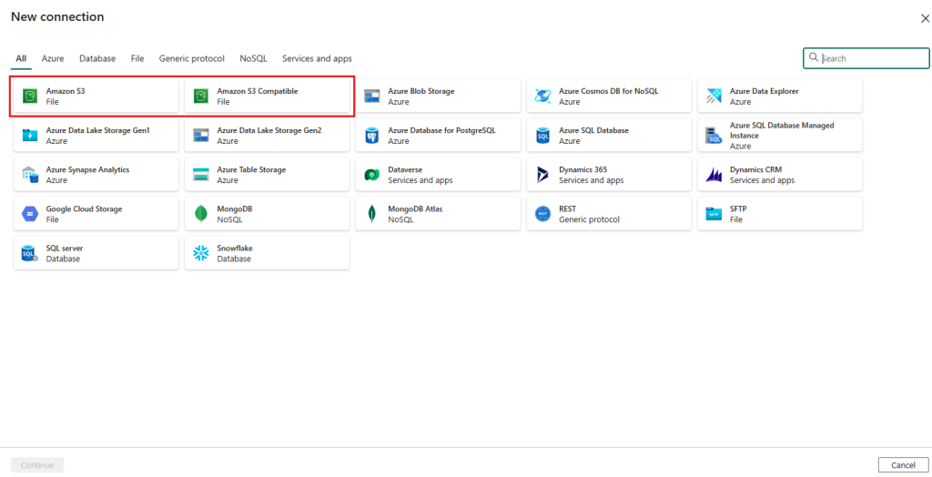Open the Services and apps tab
This screenshot has width=932, height=477.
pos(317,58)
